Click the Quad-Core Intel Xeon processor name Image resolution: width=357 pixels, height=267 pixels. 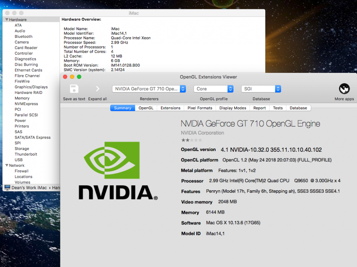[131, 38]
